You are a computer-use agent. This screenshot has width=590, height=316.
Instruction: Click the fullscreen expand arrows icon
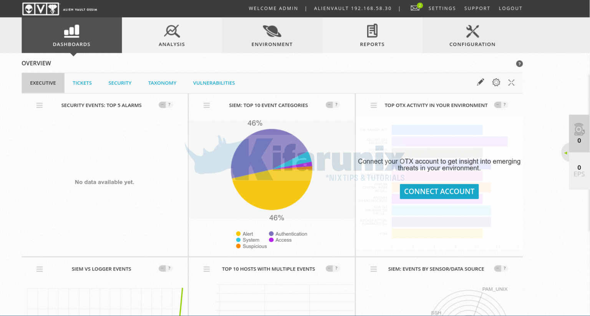[x=511, y=82]
